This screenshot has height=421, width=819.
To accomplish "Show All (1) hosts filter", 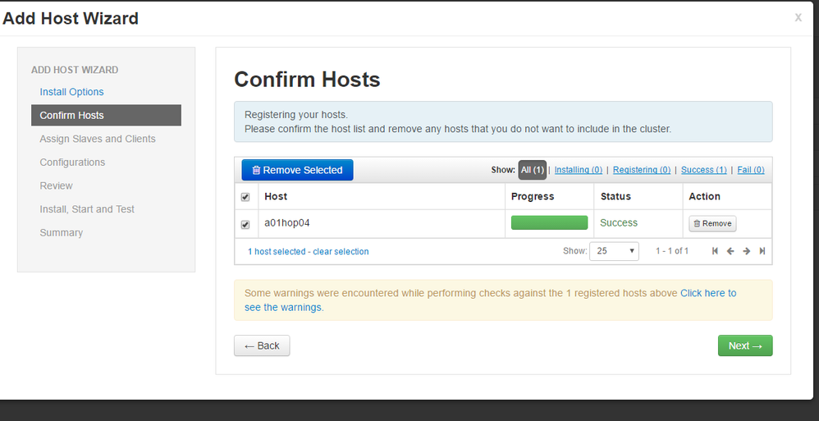I will tap(533, 170).
